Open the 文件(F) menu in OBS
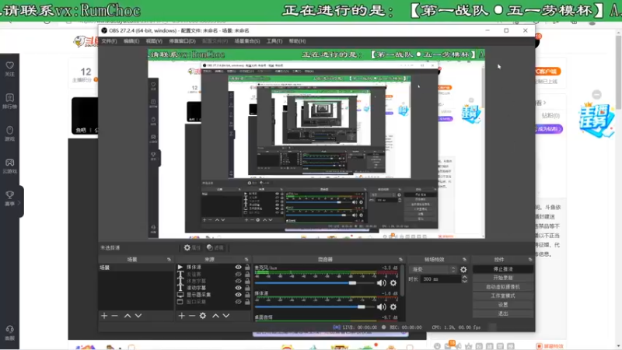The width and height of the screenshot is (622, 350). (109, 41)
